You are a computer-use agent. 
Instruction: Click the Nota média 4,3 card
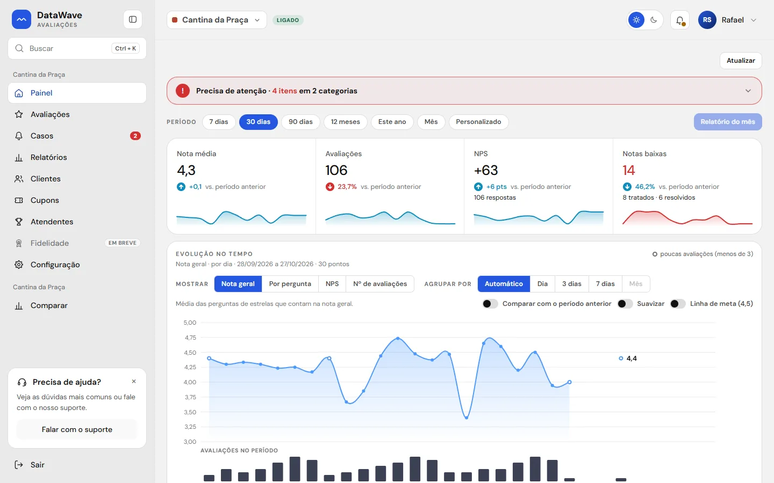[241, 186]
